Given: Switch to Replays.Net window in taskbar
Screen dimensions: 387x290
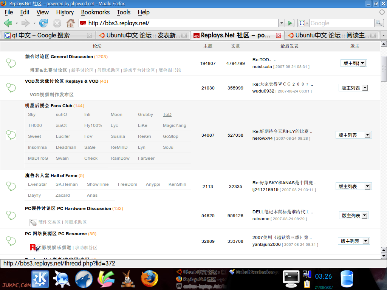Looking at the screenshot, I should pyautogui.click(x=201, y=279).
